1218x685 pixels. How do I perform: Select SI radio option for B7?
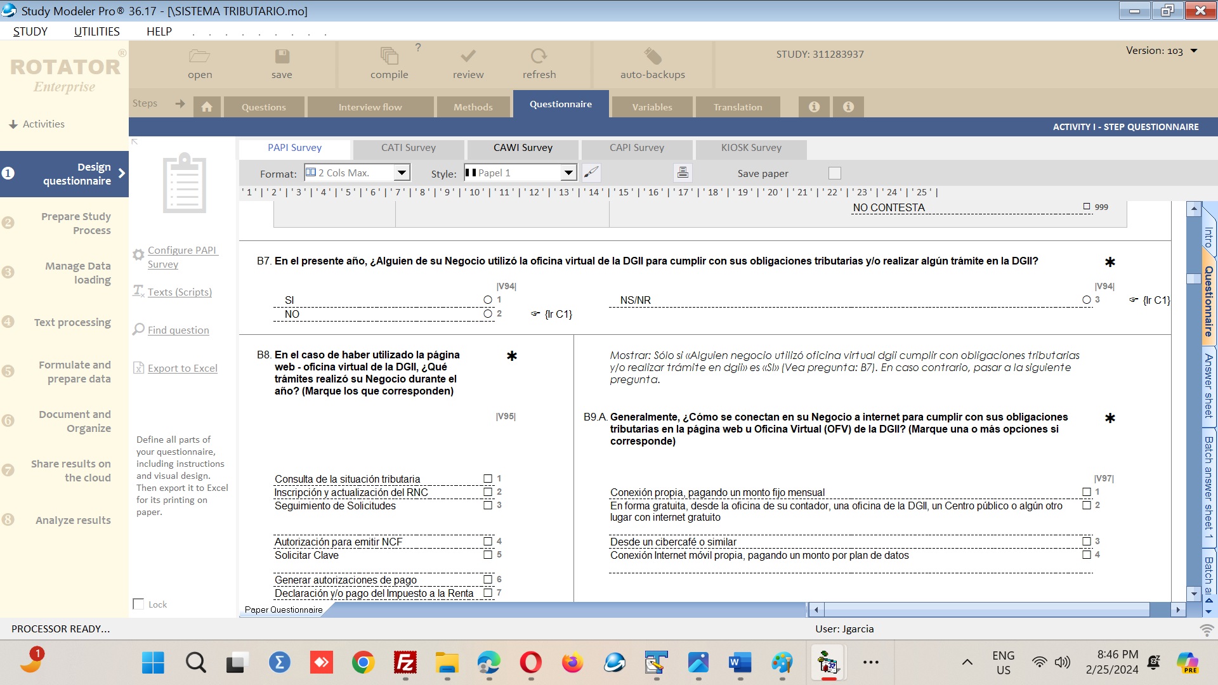click(487, 300)
